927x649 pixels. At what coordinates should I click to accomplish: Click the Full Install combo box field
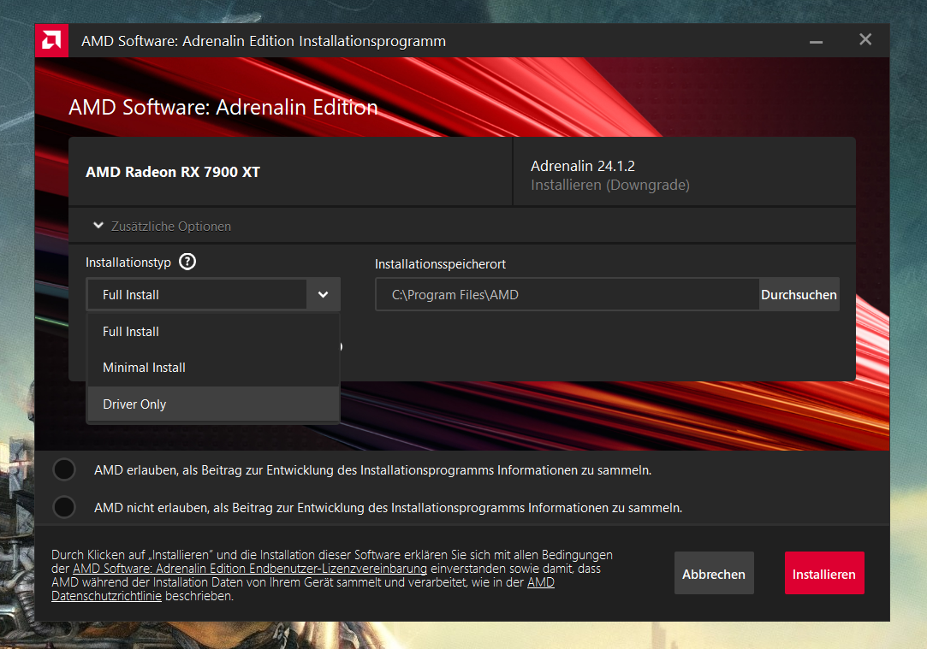click(x=197, y=293)
